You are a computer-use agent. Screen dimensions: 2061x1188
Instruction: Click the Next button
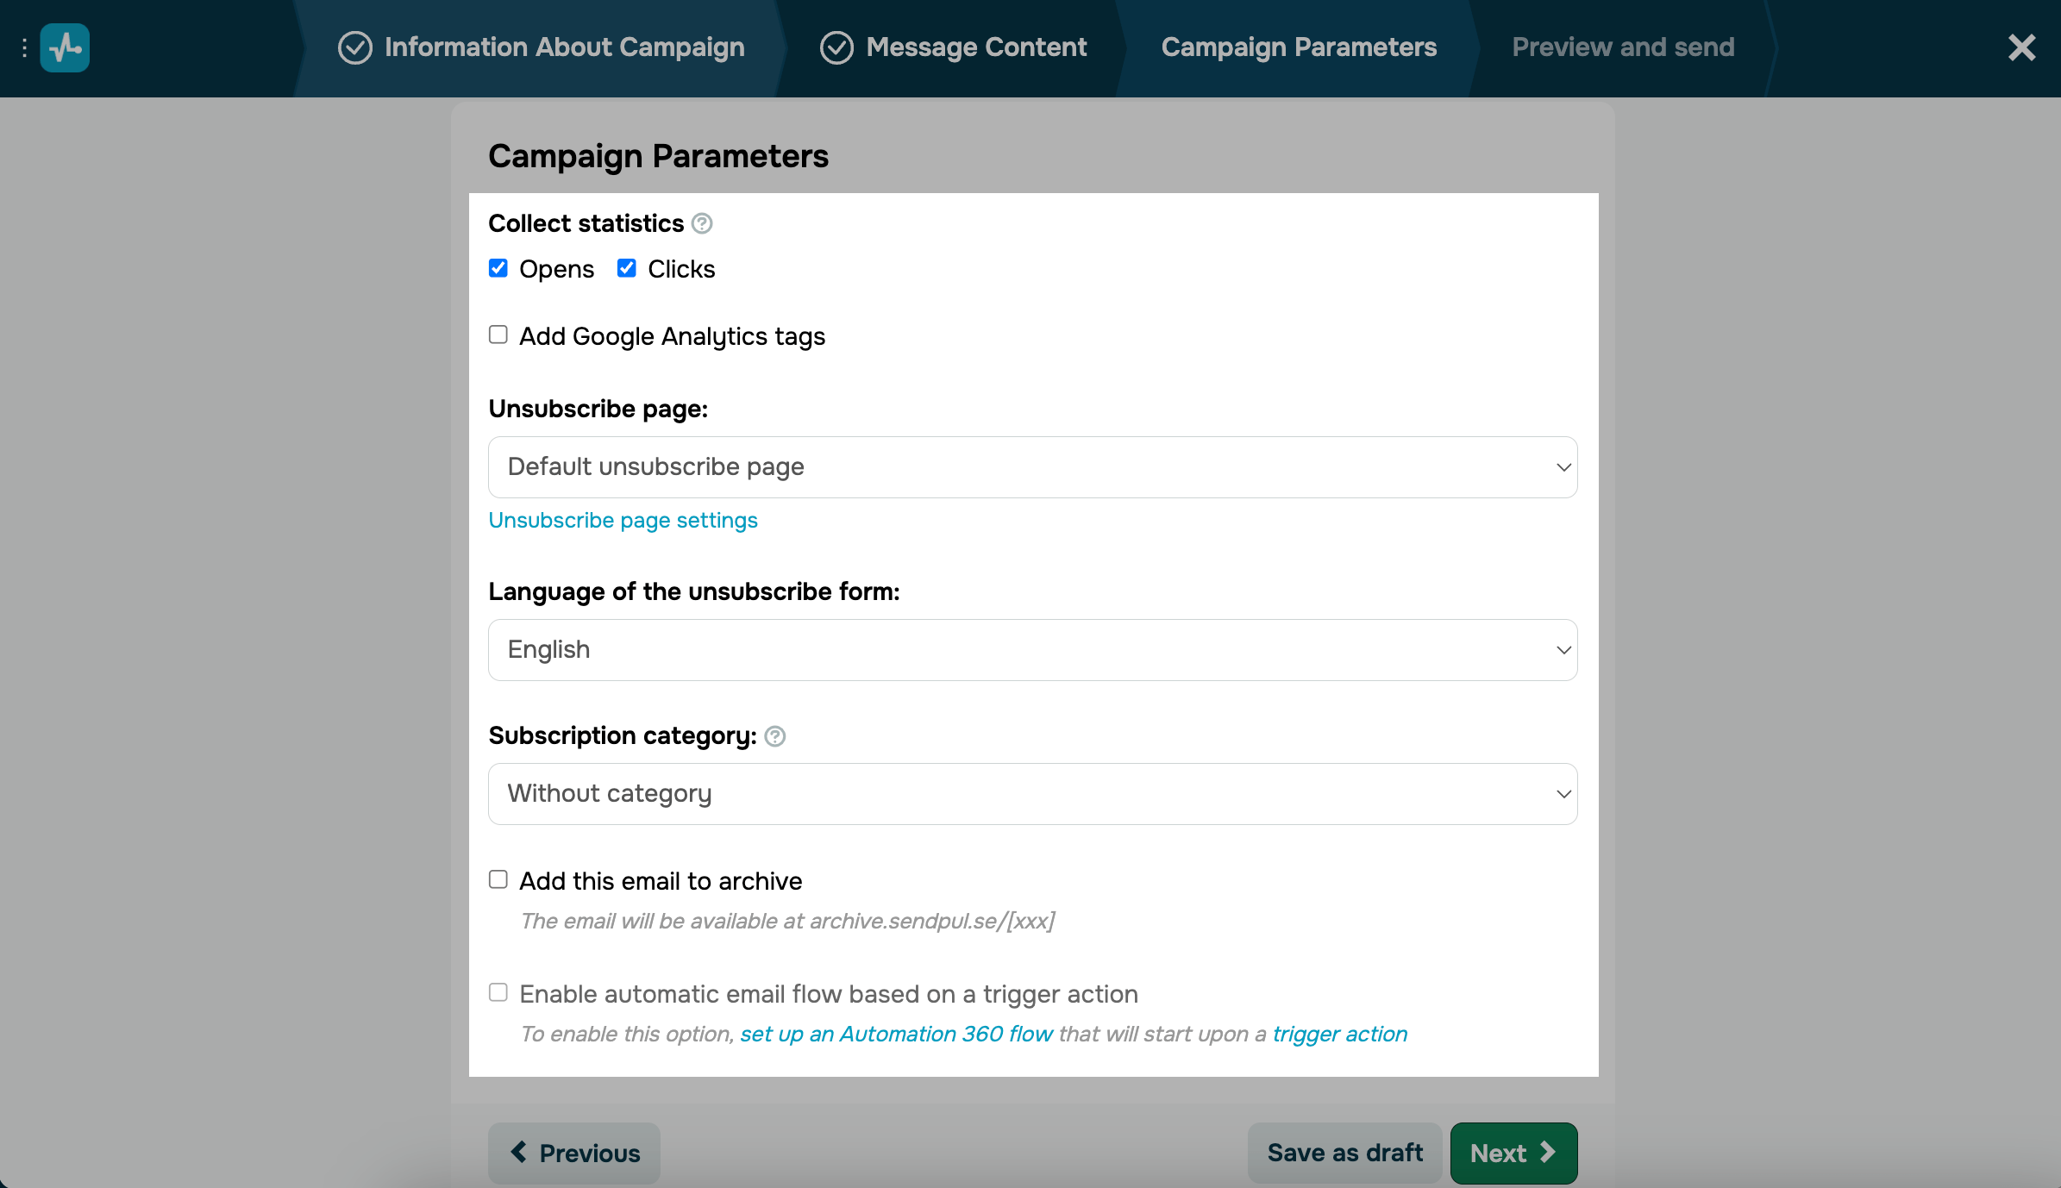coord(1513,1153)
